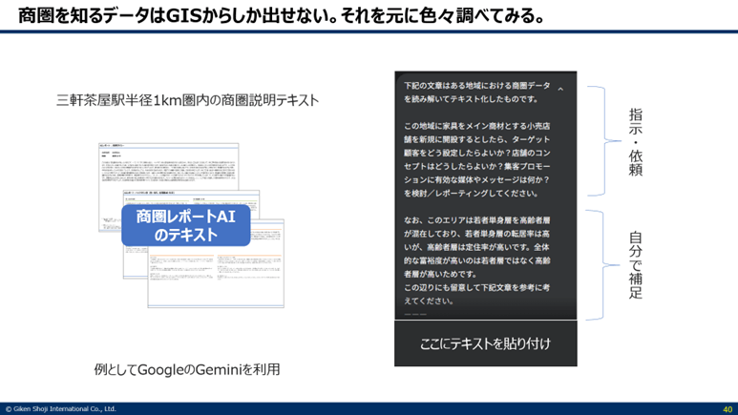The height and width of the screenshot is (415, 738).
Task: Click the 例としてGoogleのGeminiを利用 caption
Action: click(187, 369)
